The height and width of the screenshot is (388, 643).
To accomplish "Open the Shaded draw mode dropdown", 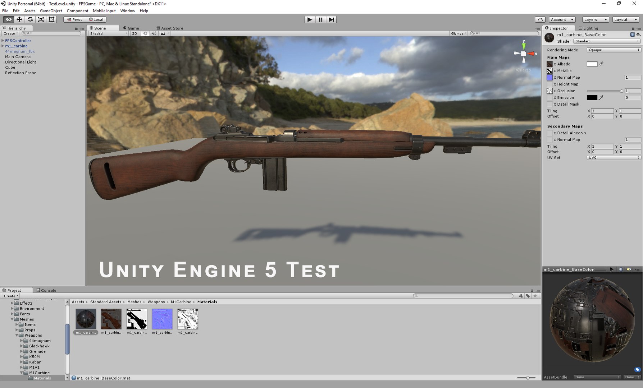I will tap(109, 33).
